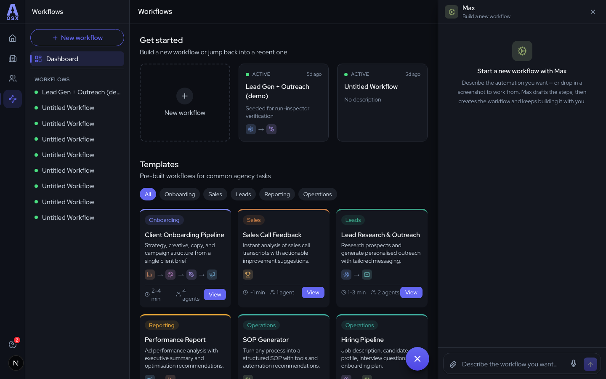606x379 pixels.
Task: Click the trophy icon on the Sales Call Feedback card
Action: pos(248,275)
